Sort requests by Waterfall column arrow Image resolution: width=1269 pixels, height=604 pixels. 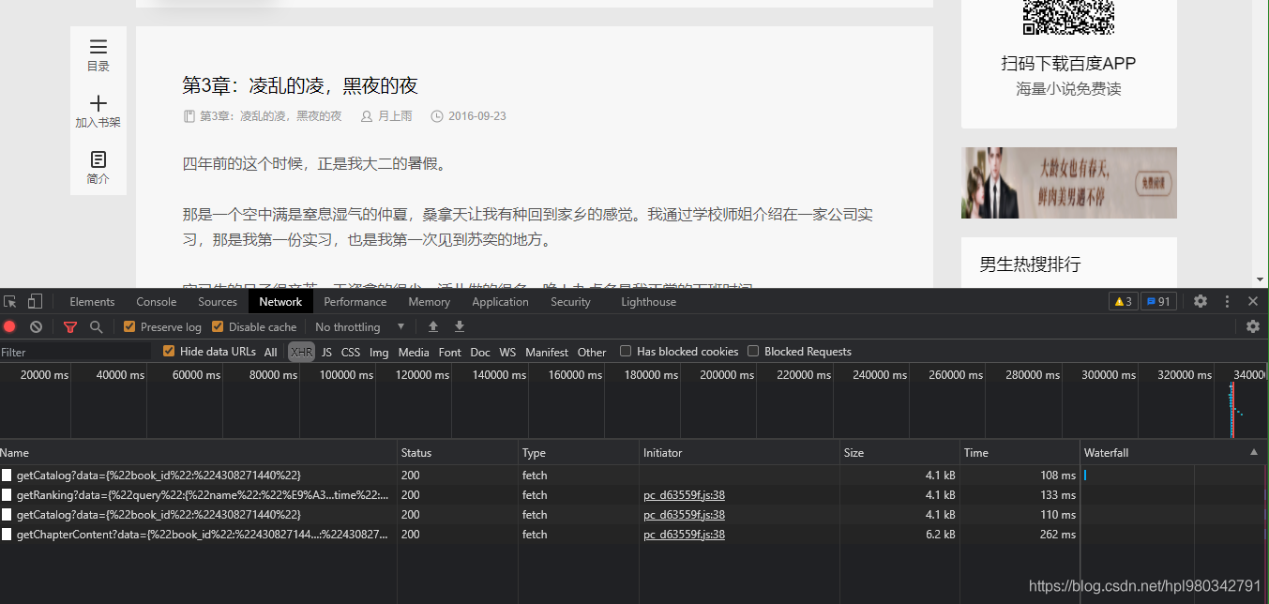(x=1254, y=453)
